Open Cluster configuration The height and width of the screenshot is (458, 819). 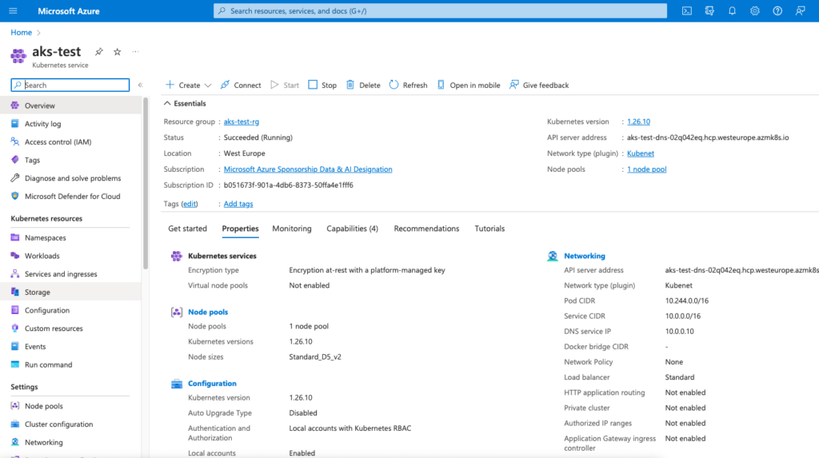(x=70, y=424)
